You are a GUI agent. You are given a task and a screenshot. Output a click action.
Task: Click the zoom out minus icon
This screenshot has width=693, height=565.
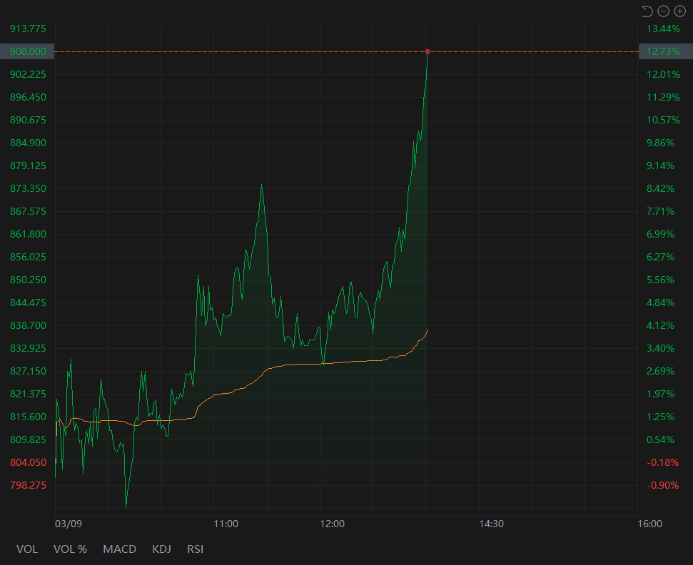tap(664, 11)
